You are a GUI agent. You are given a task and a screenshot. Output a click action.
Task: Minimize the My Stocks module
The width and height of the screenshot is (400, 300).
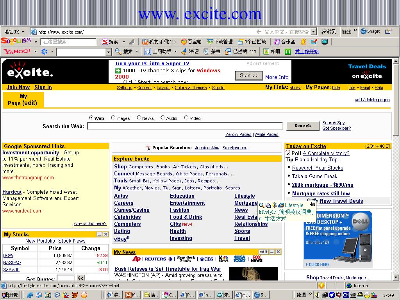point(99,234)
